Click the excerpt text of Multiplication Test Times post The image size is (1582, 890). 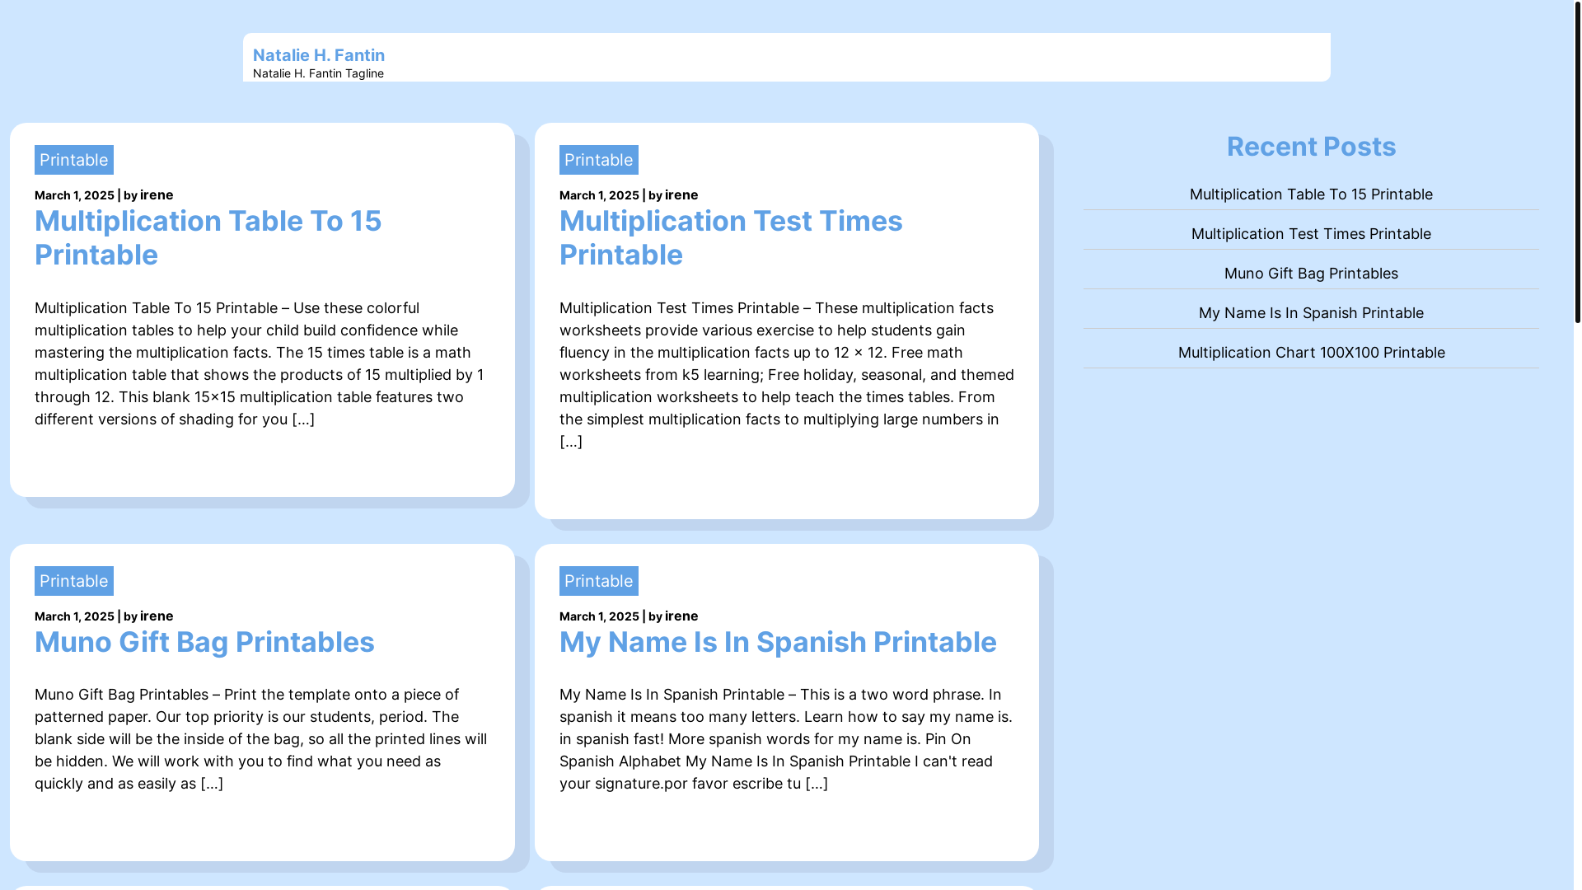(787, 375)
